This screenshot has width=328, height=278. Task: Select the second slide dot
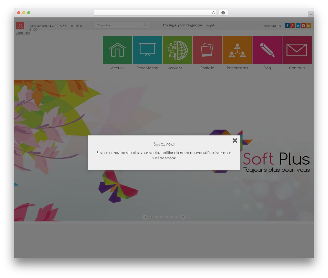[x=156, y=217]
